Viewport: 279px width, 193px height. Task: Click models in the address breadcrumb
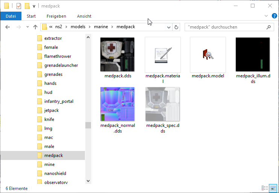click(x=78, y=27)
